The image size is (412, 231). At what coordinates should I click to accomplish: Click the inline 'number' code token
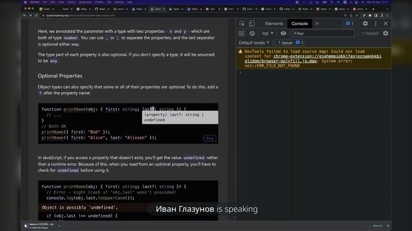click(71, 38)
